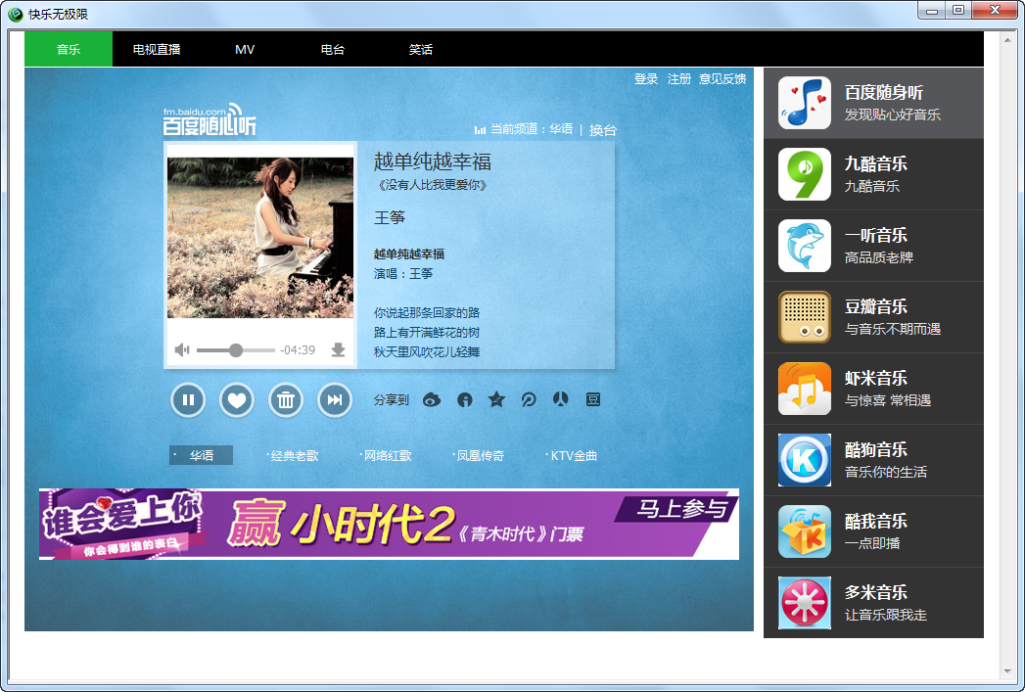This screenshot has width=1025, height=692.
Task: Open 一听音乐 from the sidebar
Action: pos(874,246)
